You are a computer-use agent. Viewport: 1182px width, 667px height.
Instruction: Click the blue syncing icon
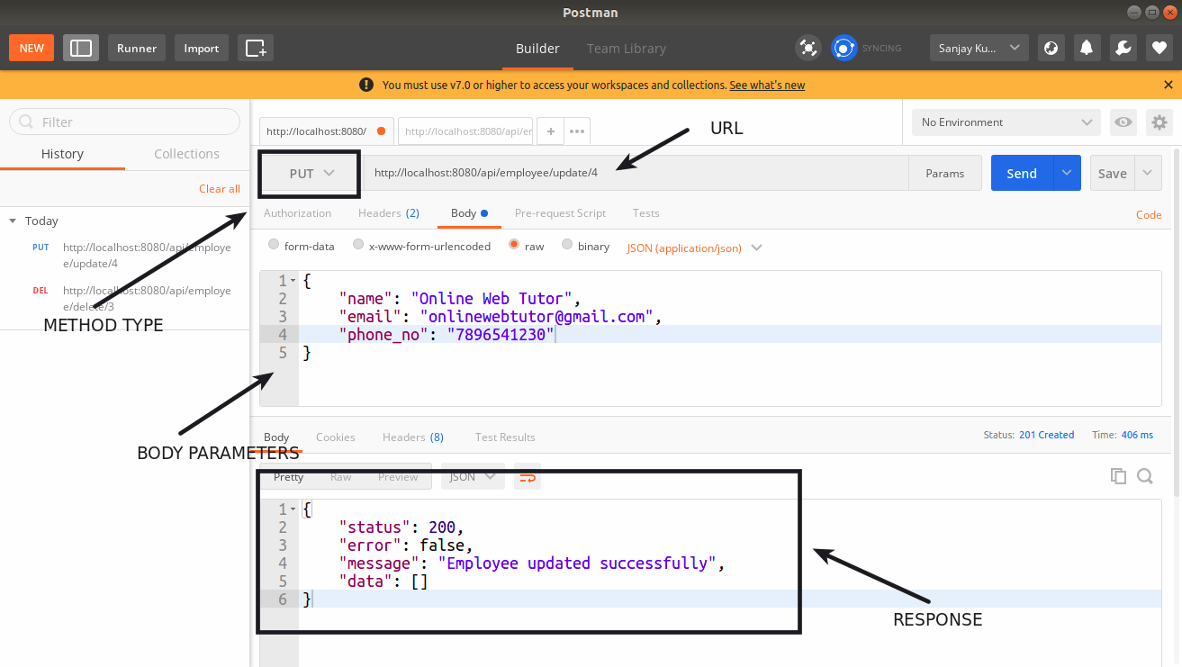click(x=844, y=47)
